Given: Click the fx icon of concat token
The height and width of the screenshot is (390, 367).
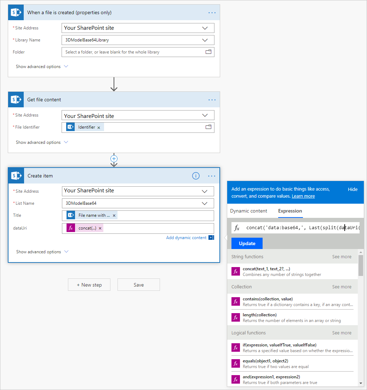Looking at the screenshot, I should 71,228.
